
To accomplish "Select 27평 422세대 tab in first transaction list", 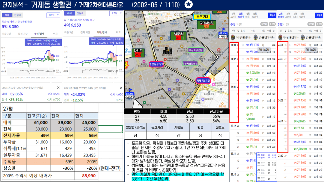I will click(x=233, y=15).
